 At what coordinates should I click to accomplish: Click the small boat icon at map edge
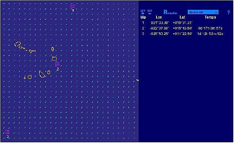coord(137,80)
